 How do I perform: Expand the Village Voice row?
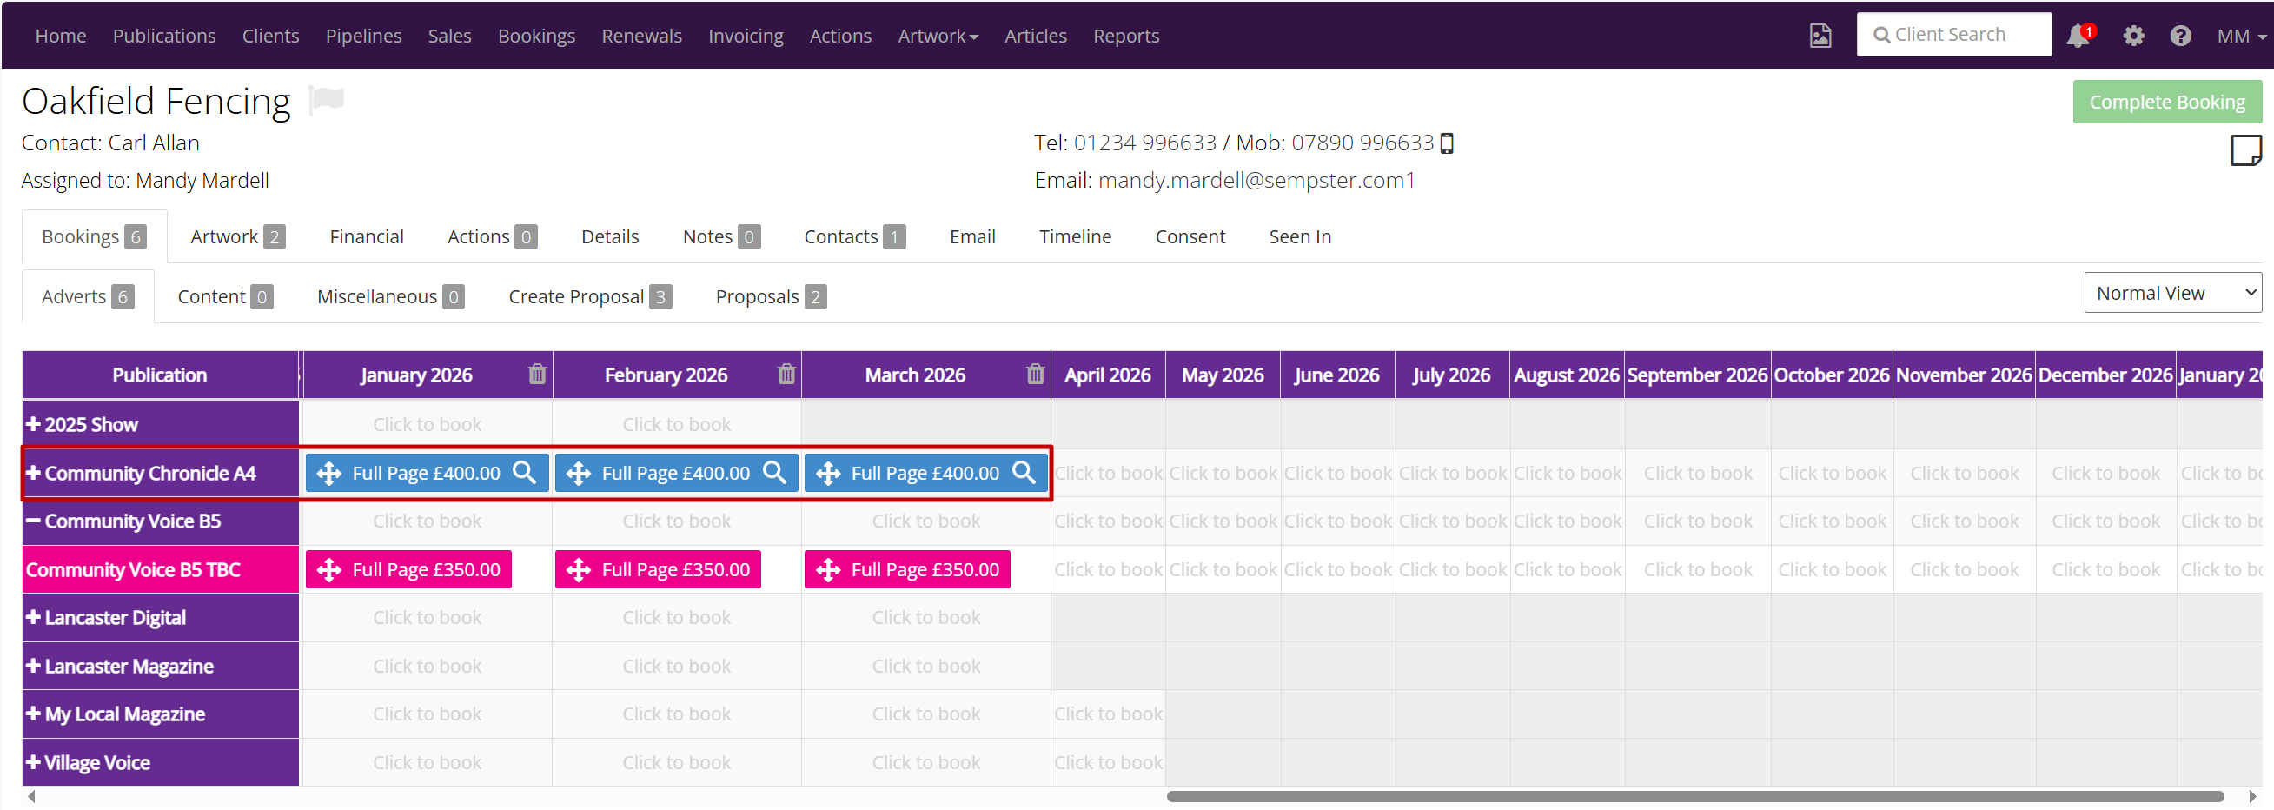(x=33, y=762)
